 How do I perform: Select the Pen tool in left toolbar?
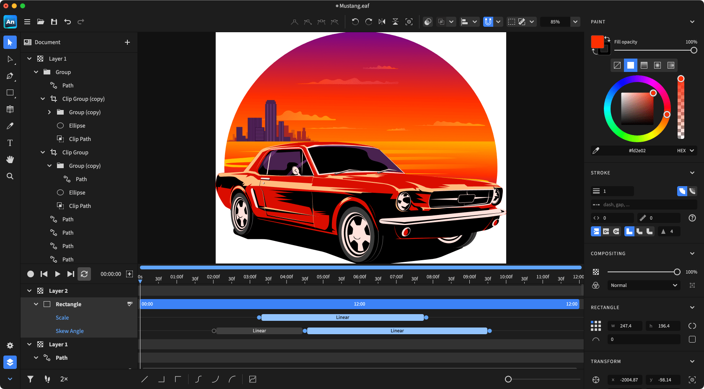pyautogui.click(x=10, y=76)
